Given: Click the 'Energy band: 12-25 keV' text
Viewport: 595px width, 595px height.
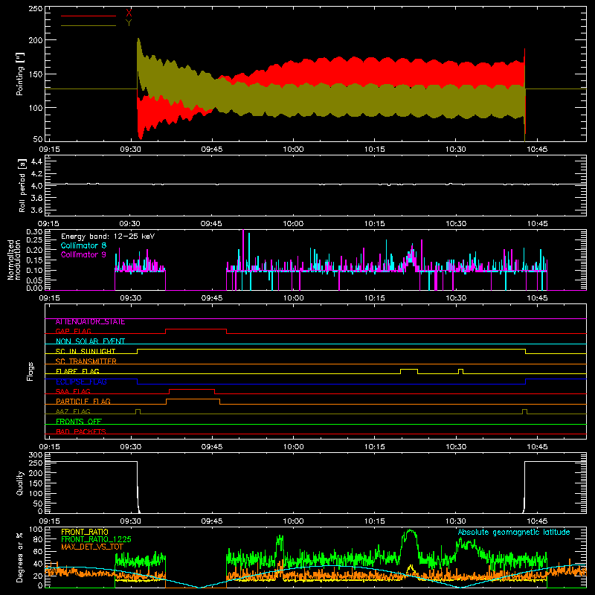Looking at the screenshot, I should pos(108,237).
